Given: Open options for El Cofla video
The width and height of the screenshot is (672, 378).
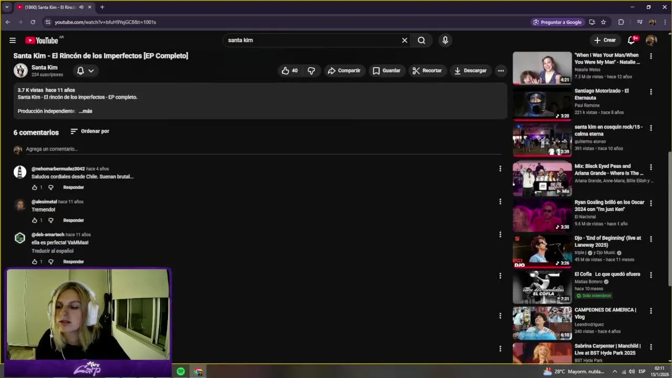Looking at the screenshot, I should (651, 275).
